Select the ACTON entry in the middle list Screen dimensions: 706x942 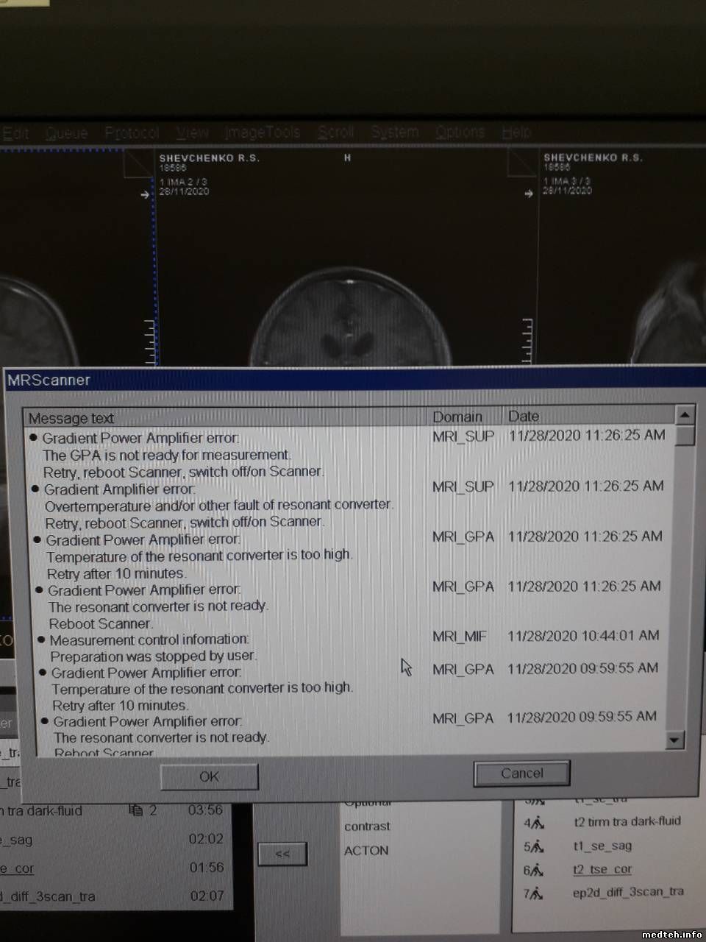click(x=366, y=851)
